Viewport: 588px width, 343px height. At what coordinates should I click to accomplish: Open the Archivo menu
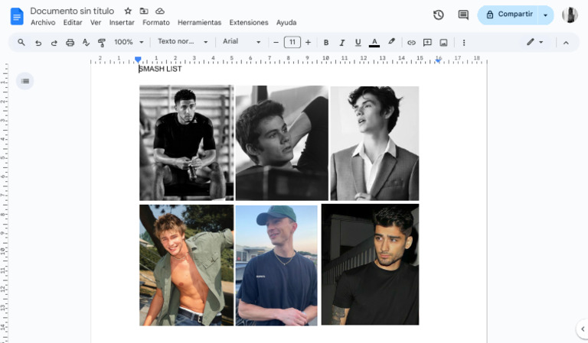(43, 22)
